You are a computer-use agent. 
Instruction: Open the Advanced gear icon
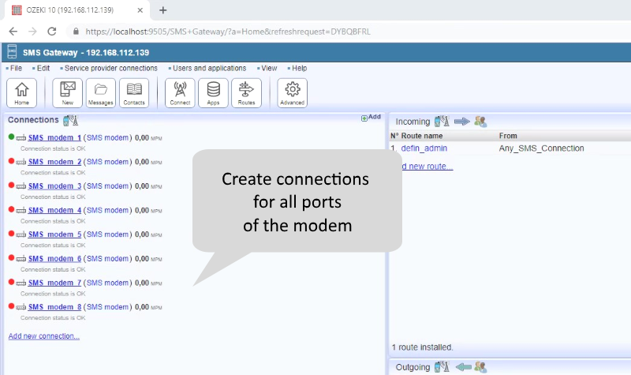tap(292, 93)
